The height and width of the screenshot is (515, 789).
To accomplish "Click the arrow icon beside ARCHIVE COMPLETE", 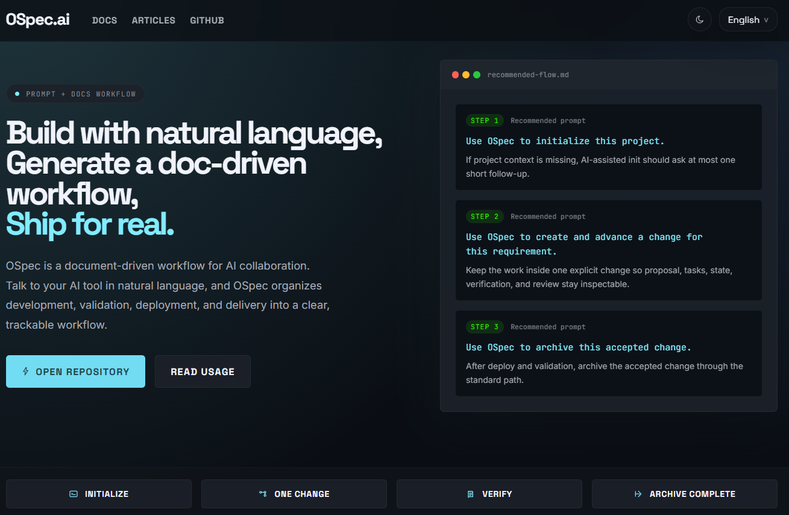I will [638, 494].
